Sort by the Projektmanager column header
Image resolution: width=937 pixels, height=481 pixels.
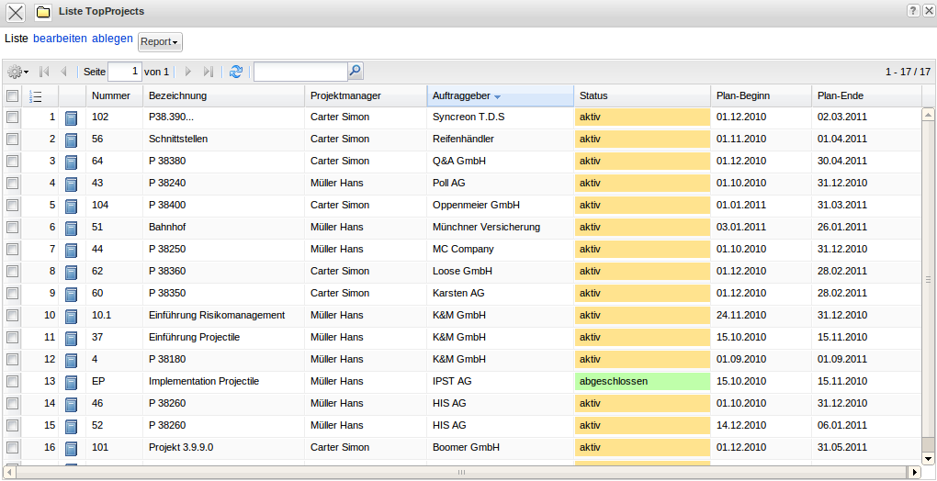[x=345, y=95]
